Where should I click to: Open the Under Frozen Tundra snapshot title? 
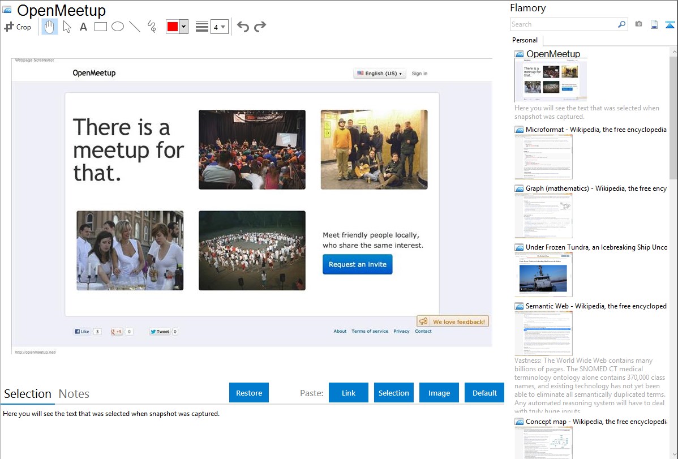pyautogui.click(x=597, y=247)
